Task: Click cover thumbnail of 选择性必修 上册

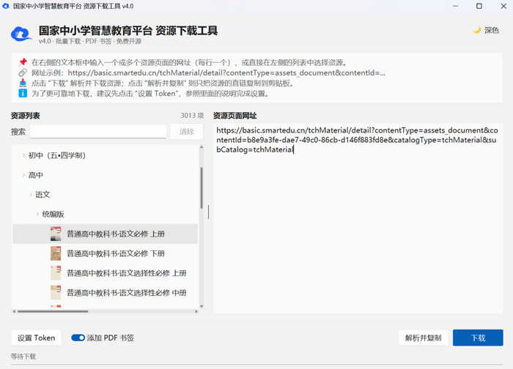Action: tap(56, 273)
